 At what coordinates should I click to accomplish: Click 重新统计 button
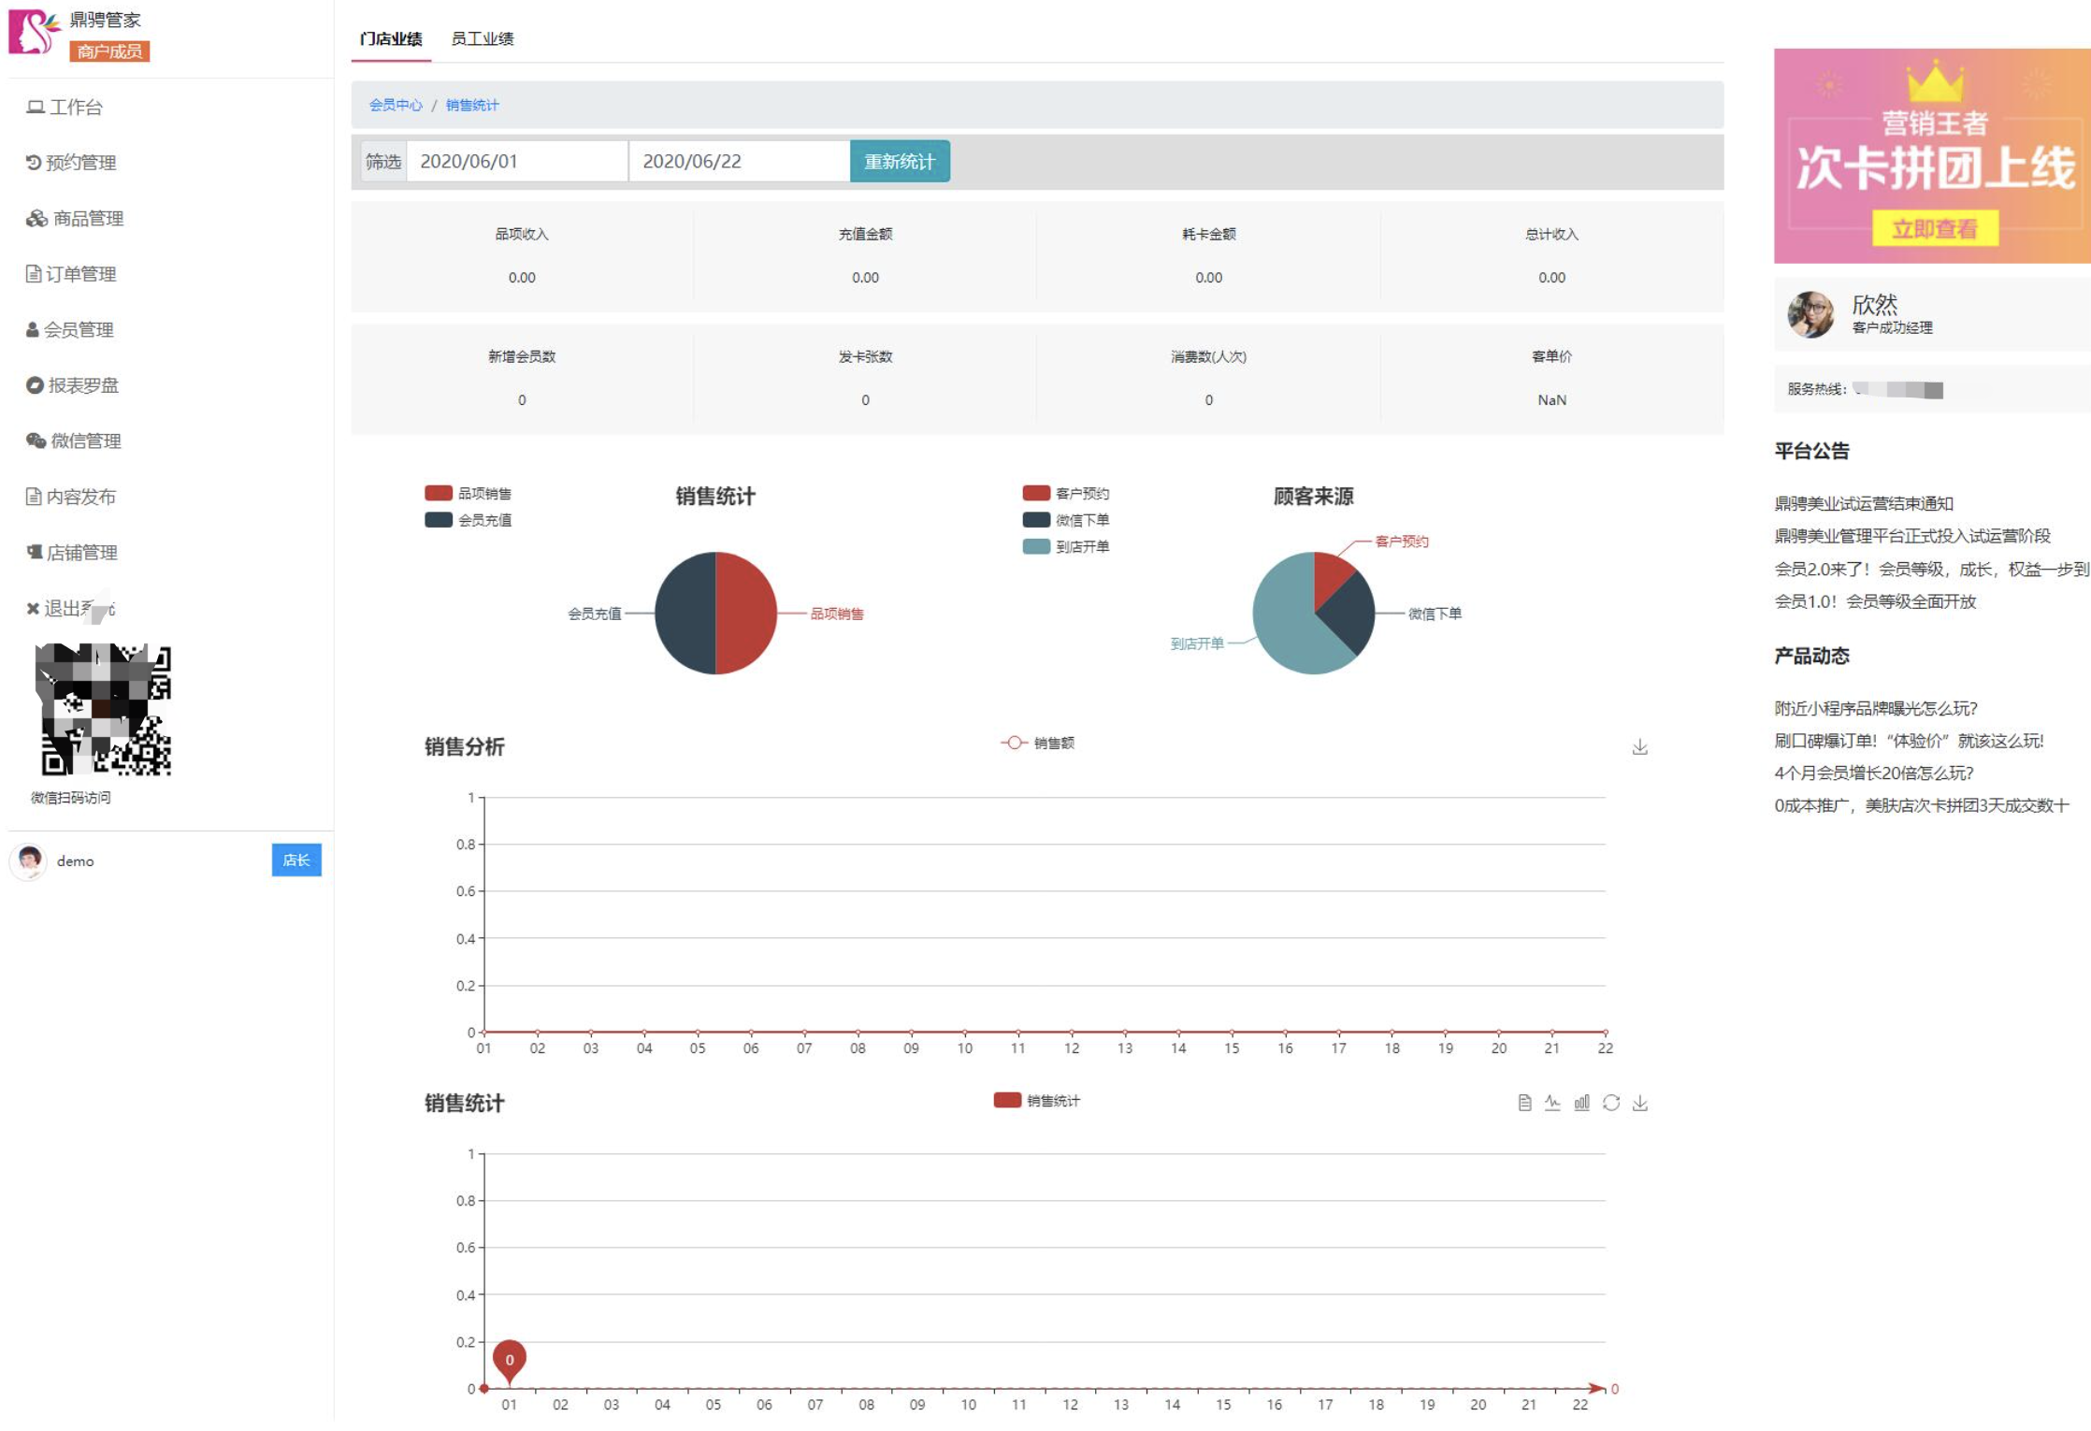coord(899,161)
